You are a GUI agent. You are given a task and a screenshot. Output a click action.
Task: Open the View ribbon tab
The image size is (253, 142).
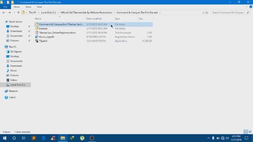pyautogui.click(x=39, y=7)
